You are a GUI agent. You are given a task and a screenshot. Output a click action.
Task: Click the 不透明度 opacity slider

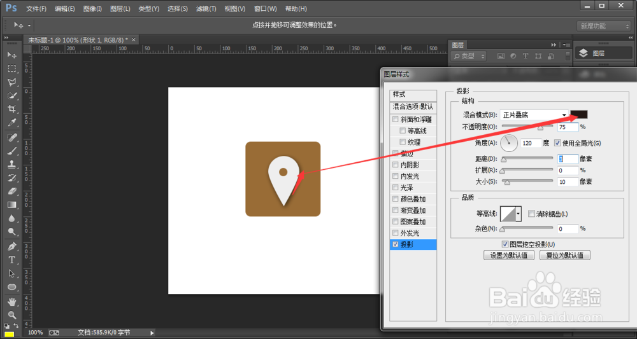[527, 127]
